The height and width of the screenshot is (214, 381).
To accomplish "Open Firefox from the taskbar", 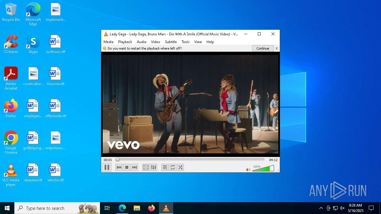I will point(151,208).
